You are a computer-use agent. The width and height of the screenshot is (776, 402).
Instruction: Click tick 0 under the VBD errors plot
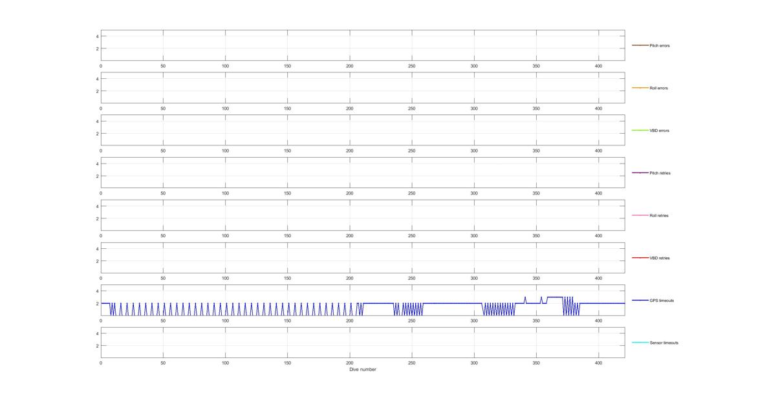pyautogui.click(x=101, y=151)
